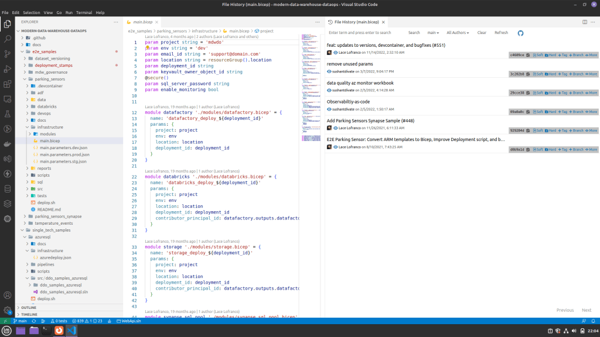Open the main branch dropdown in File History

pos(433,33)
